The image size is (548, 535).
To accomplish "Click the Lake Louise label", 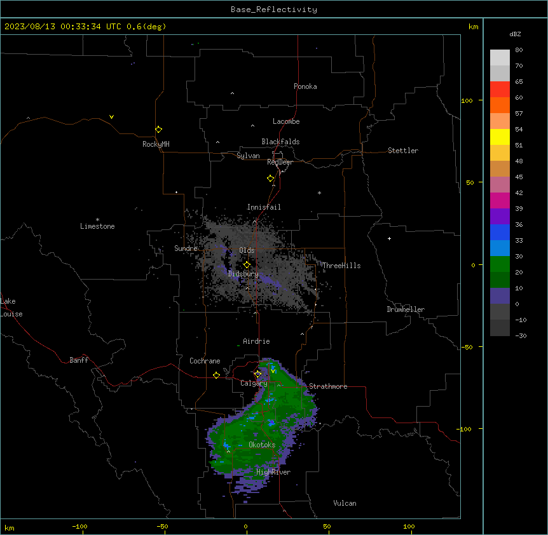I will pyautogui.click(x=11, y=308).
